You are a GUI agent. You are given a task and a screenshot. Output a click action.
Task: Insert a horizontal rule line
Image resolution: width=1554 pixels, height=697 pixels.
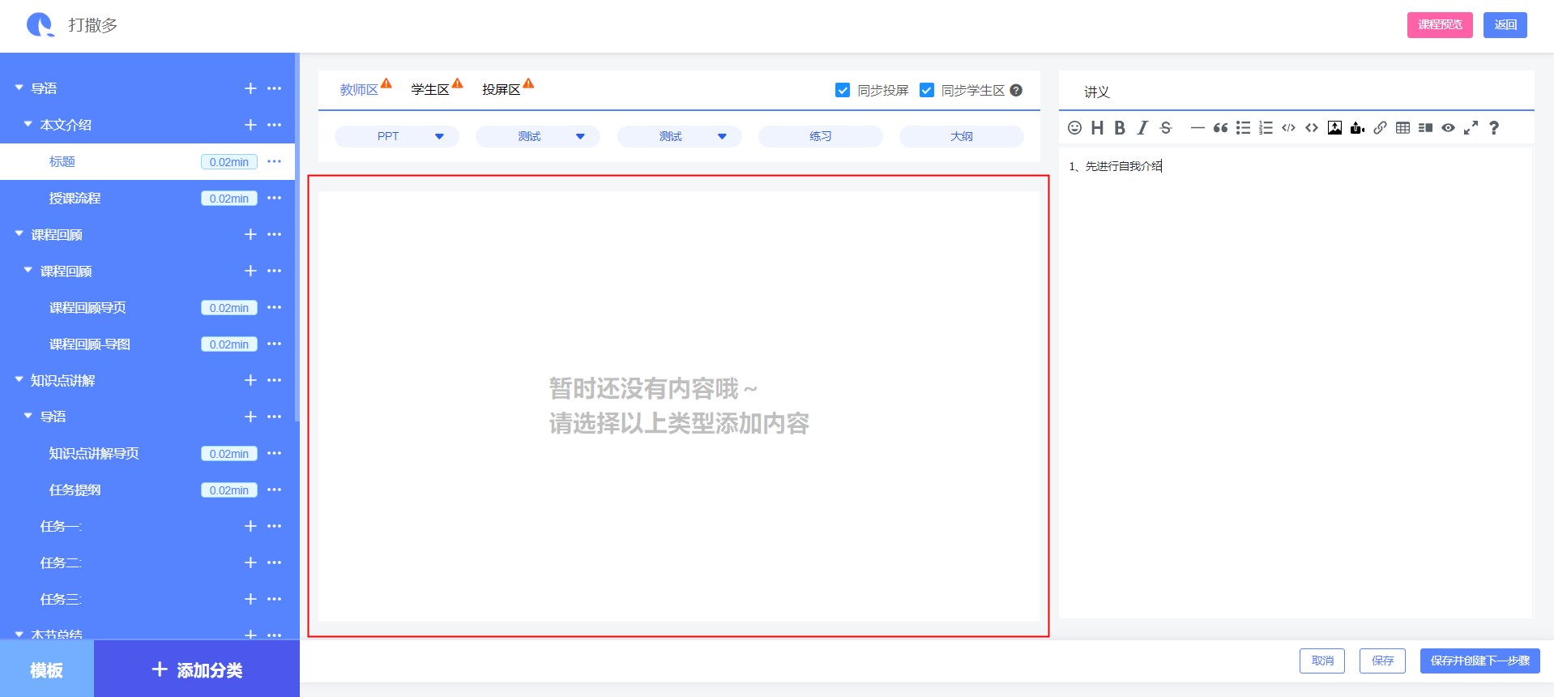click(1197, 127)
